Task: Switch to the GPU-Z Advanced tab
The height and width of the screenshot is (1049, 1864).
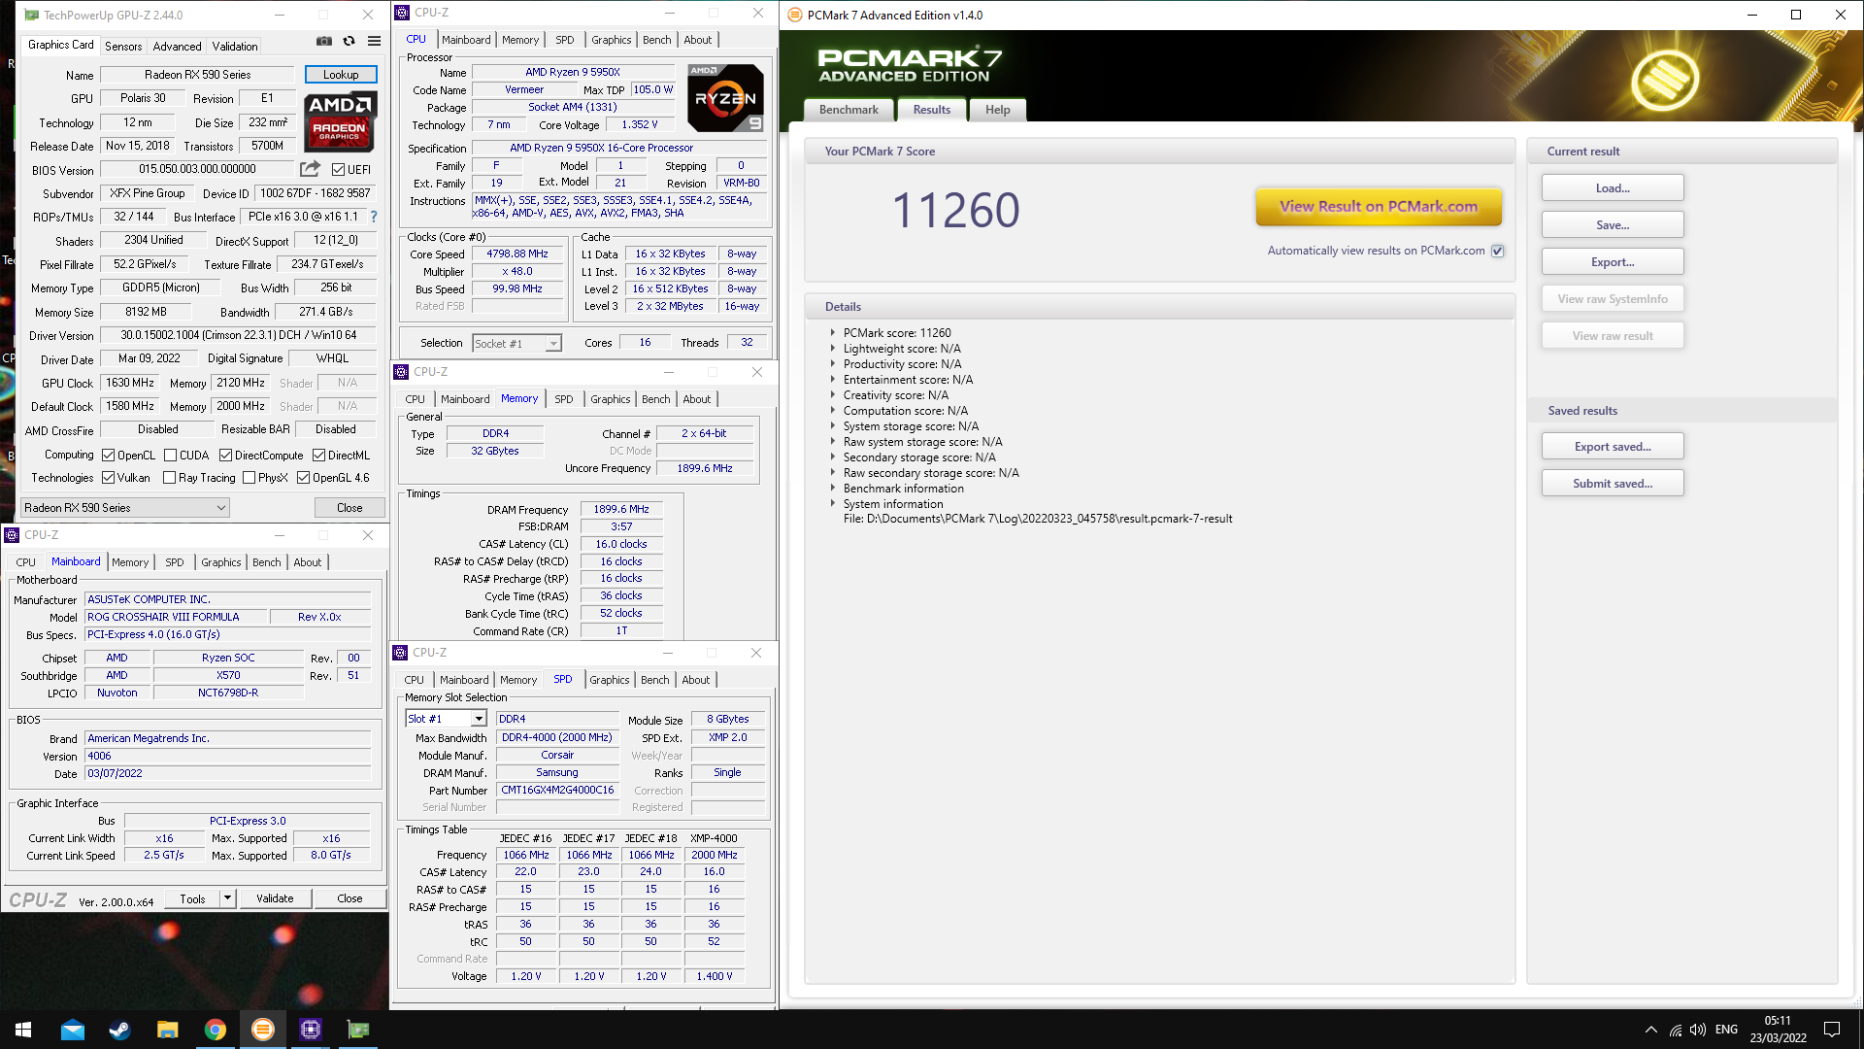Action: [x=177, y=46]
